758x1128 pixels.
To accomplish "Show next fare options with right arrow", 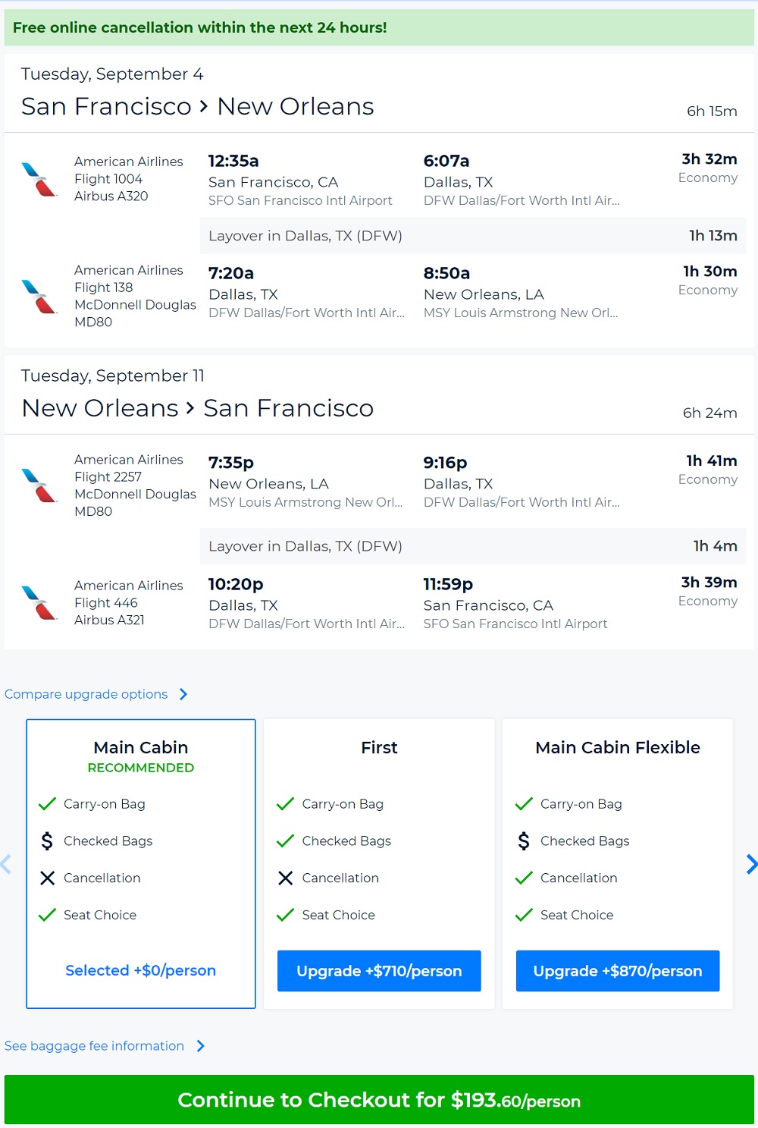I will (x=750, y=864).
